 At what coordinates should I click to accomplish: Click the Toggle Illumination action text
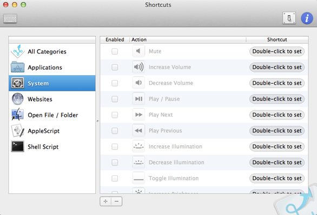174,178
